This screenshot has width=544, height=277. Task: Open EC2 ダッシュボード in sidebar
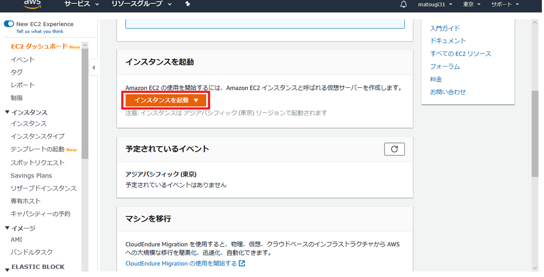point(39,47)
